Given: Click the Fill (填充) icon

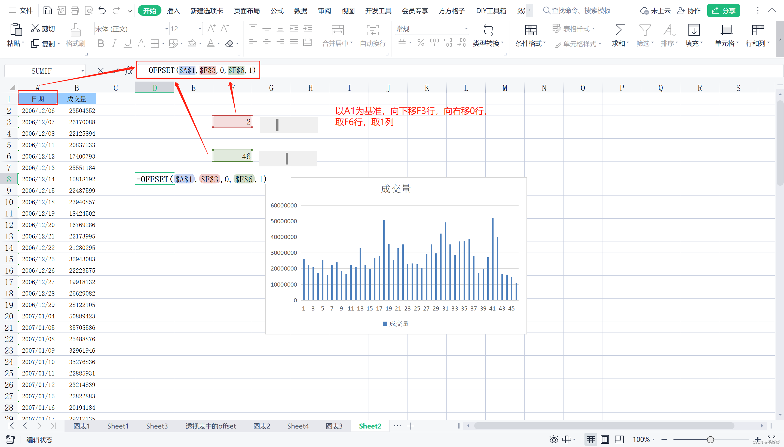Looking at the screenshot, I should coord(694,30).
